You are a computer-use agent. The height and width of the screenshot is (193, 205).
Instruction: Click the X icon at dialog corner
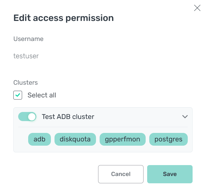[197, 8]
